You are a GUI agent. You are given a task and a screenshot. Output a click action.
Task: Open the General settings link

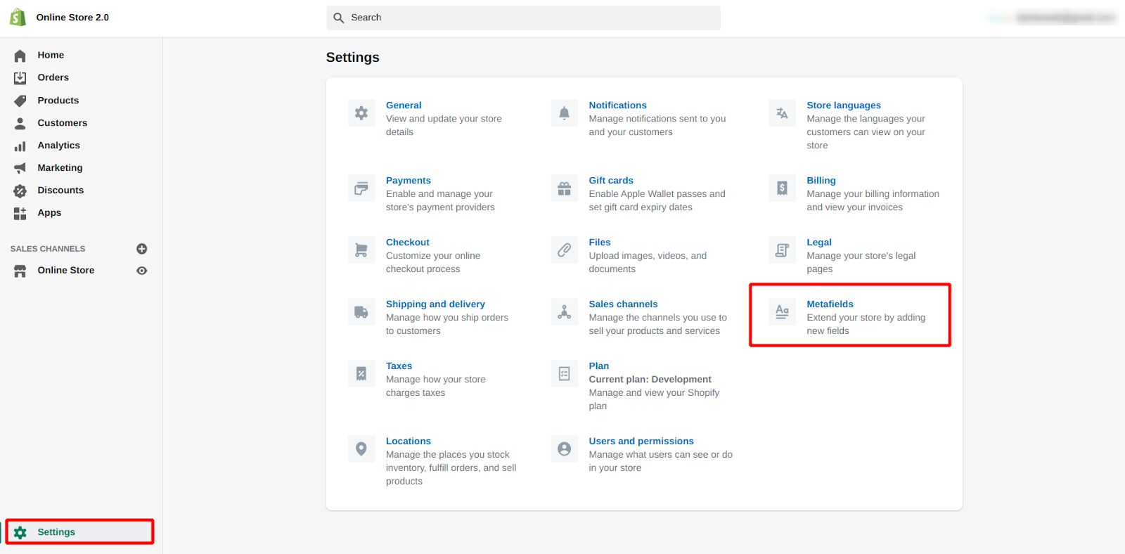click(404, 105)
